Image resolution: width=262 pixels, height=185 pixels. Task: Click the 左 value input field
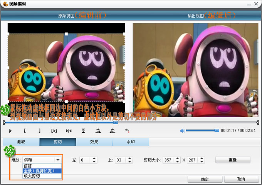[85, 160]
